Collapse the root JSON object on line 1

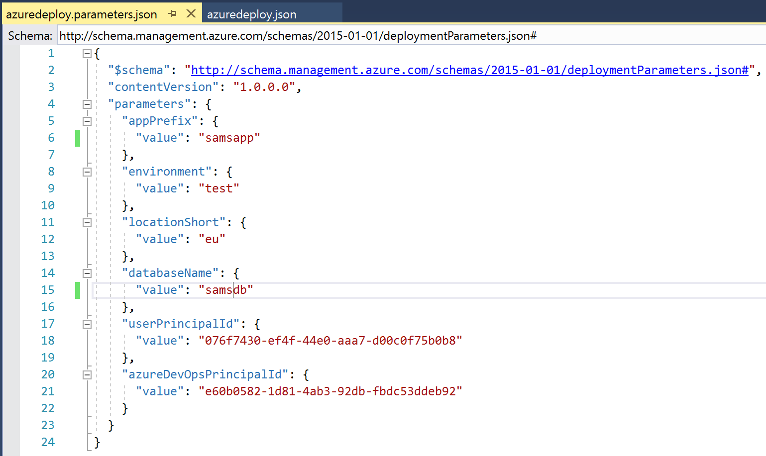tap(87, 54)
